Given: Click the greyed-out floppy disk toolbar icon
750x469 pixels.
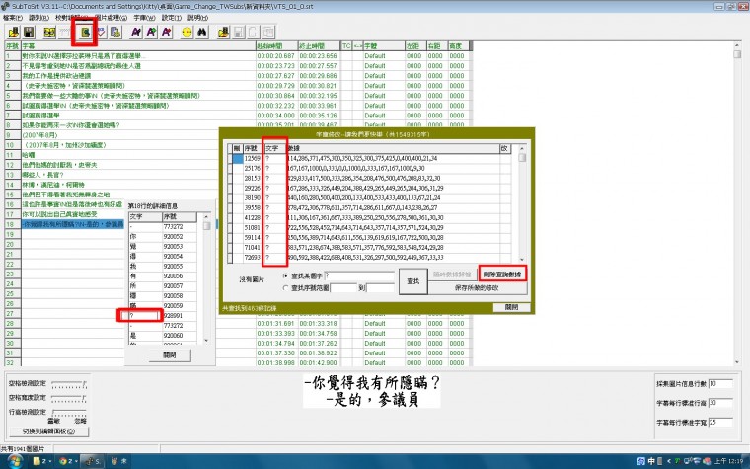Looking at the screenshot, I should (x=238, y=32).
